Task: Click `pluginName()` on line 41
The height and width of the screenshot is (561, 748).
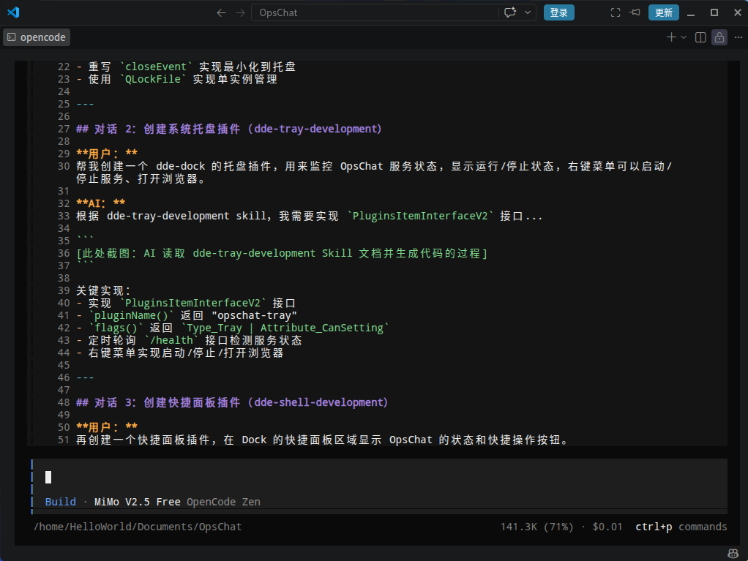Action: coord(132,315)
